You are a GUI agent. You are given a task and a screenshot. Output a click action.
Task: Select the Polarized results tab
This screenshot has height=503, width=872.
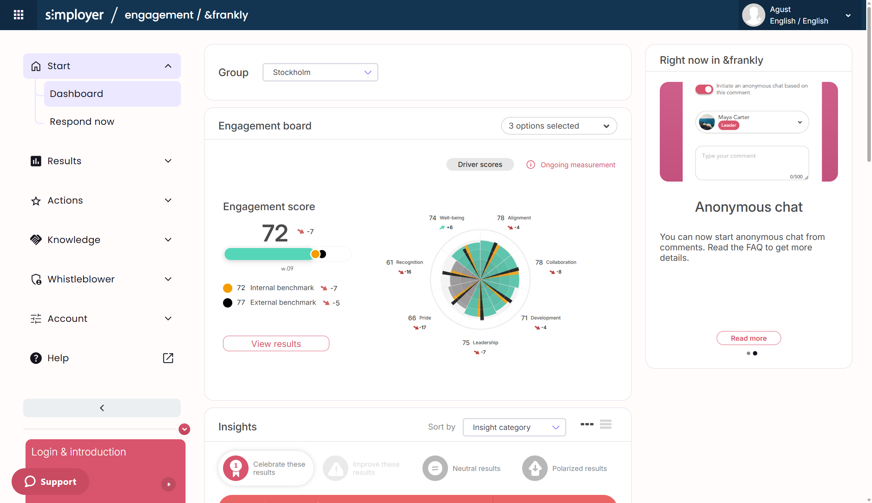565,468
